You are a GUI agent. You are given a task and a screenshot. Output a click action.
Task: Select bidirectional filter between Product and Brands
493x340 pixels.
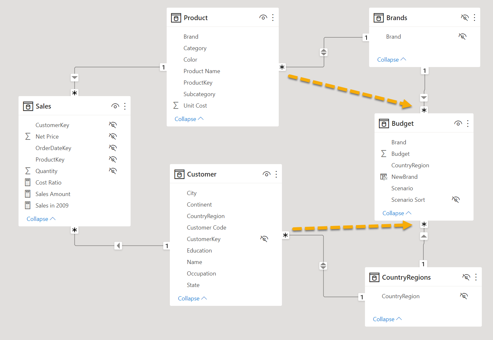pyautogui.click(x=324, y=52)
